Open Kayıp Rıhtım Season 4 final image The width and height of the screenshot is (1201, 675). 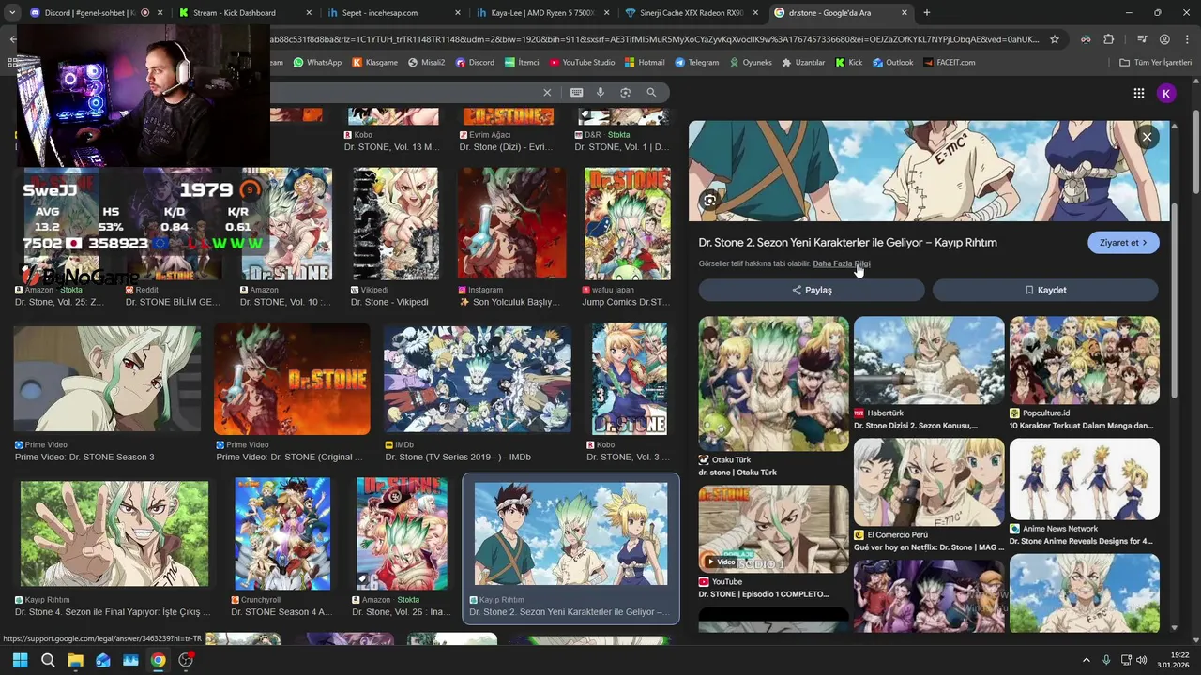coord(114,533)
